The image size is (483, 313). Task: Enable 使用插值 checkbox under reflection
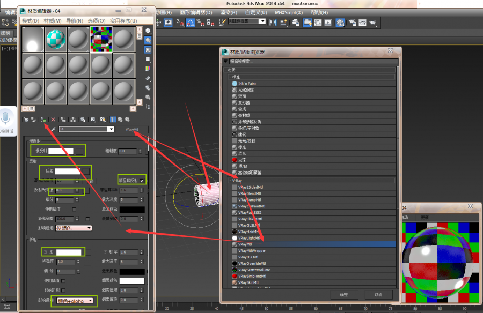[x=74, y=209]
